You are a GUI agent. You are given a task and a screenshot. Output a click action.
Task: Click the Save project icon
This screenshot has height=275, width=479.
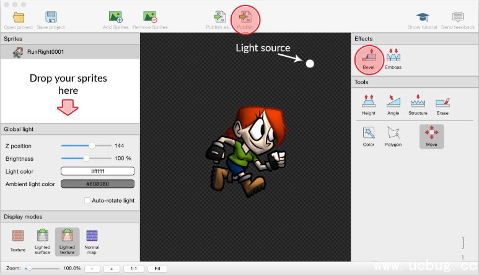[51, 17]
